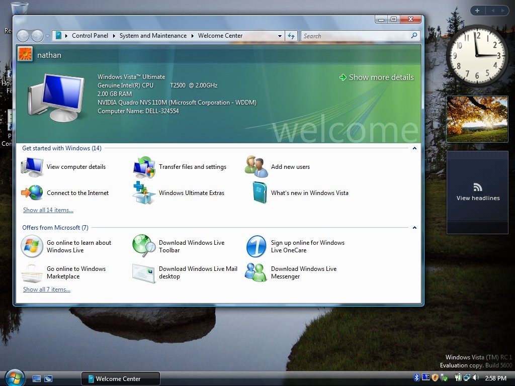Collapse the Offers from Microsoft section
Viewport: 515px width, 386px height.
pyautogui.click(x=414, y=227)
